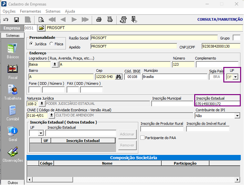
Task: Click the Bairro field
Action: click(61, 77)
